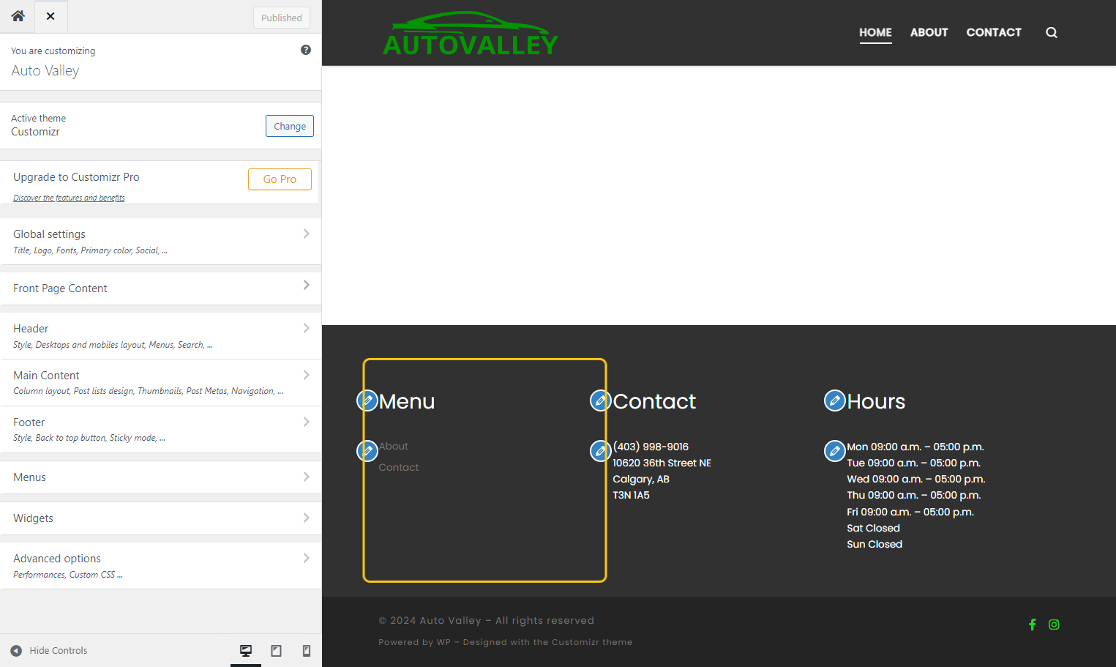Open Main Content panel

[x=160, y=382]
